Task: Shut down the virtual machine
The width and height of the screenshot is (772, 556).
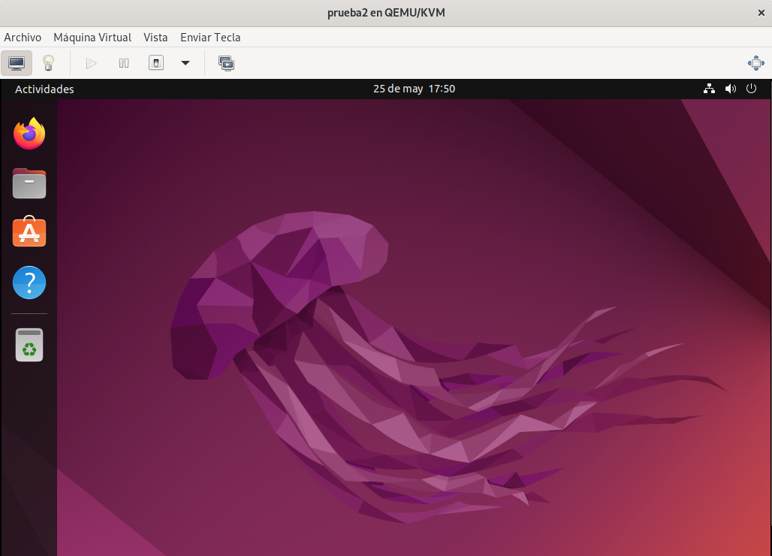Action: (x=156, y=63)
